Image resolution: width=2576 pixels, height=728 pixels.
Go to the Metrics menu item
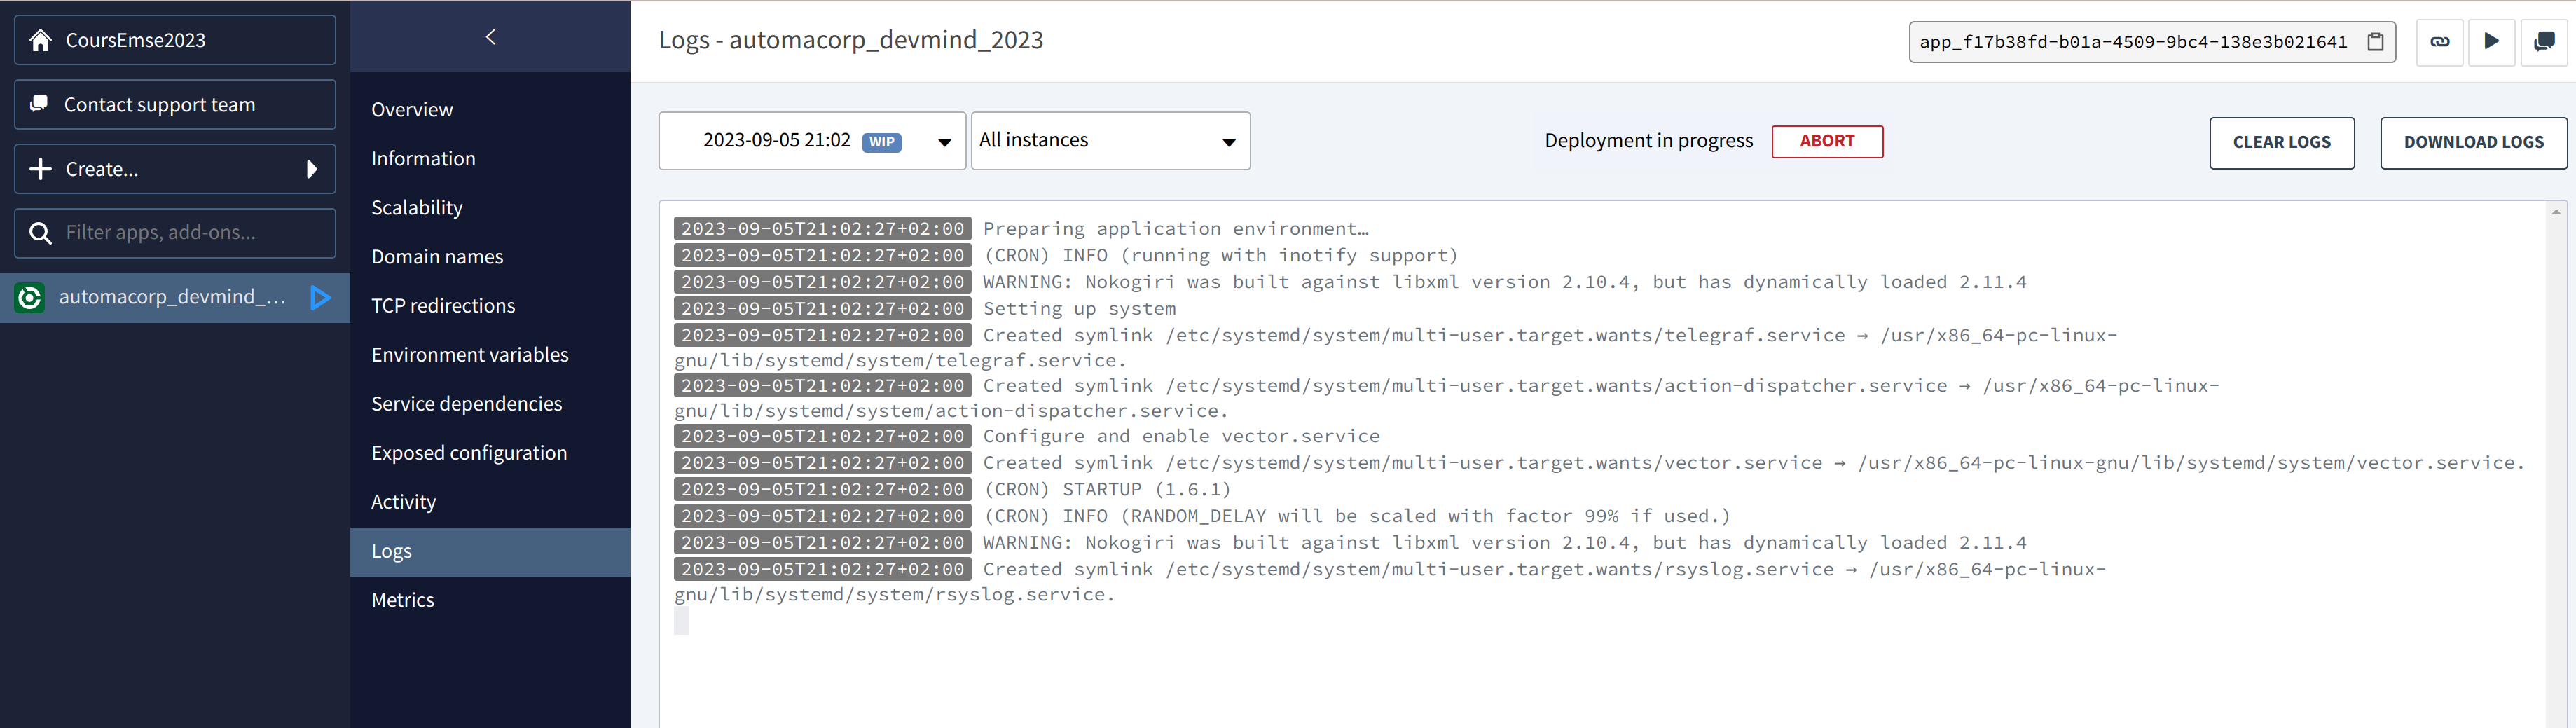[x=403, y=600]
